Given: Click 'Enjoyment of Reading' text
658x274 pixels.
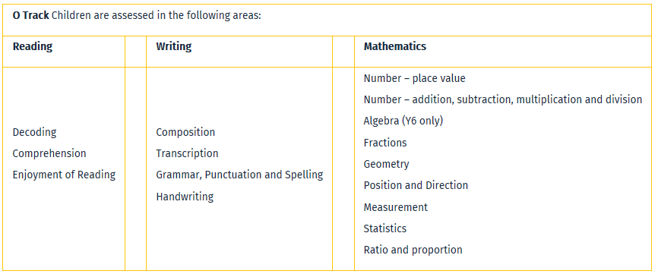Looking at the screenshot, I should pos(64,175).
